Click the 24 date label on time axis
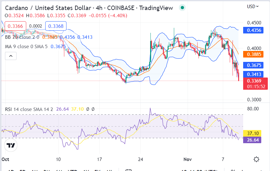This screenshot has width=270, height=171. click(x=140, y=159)
